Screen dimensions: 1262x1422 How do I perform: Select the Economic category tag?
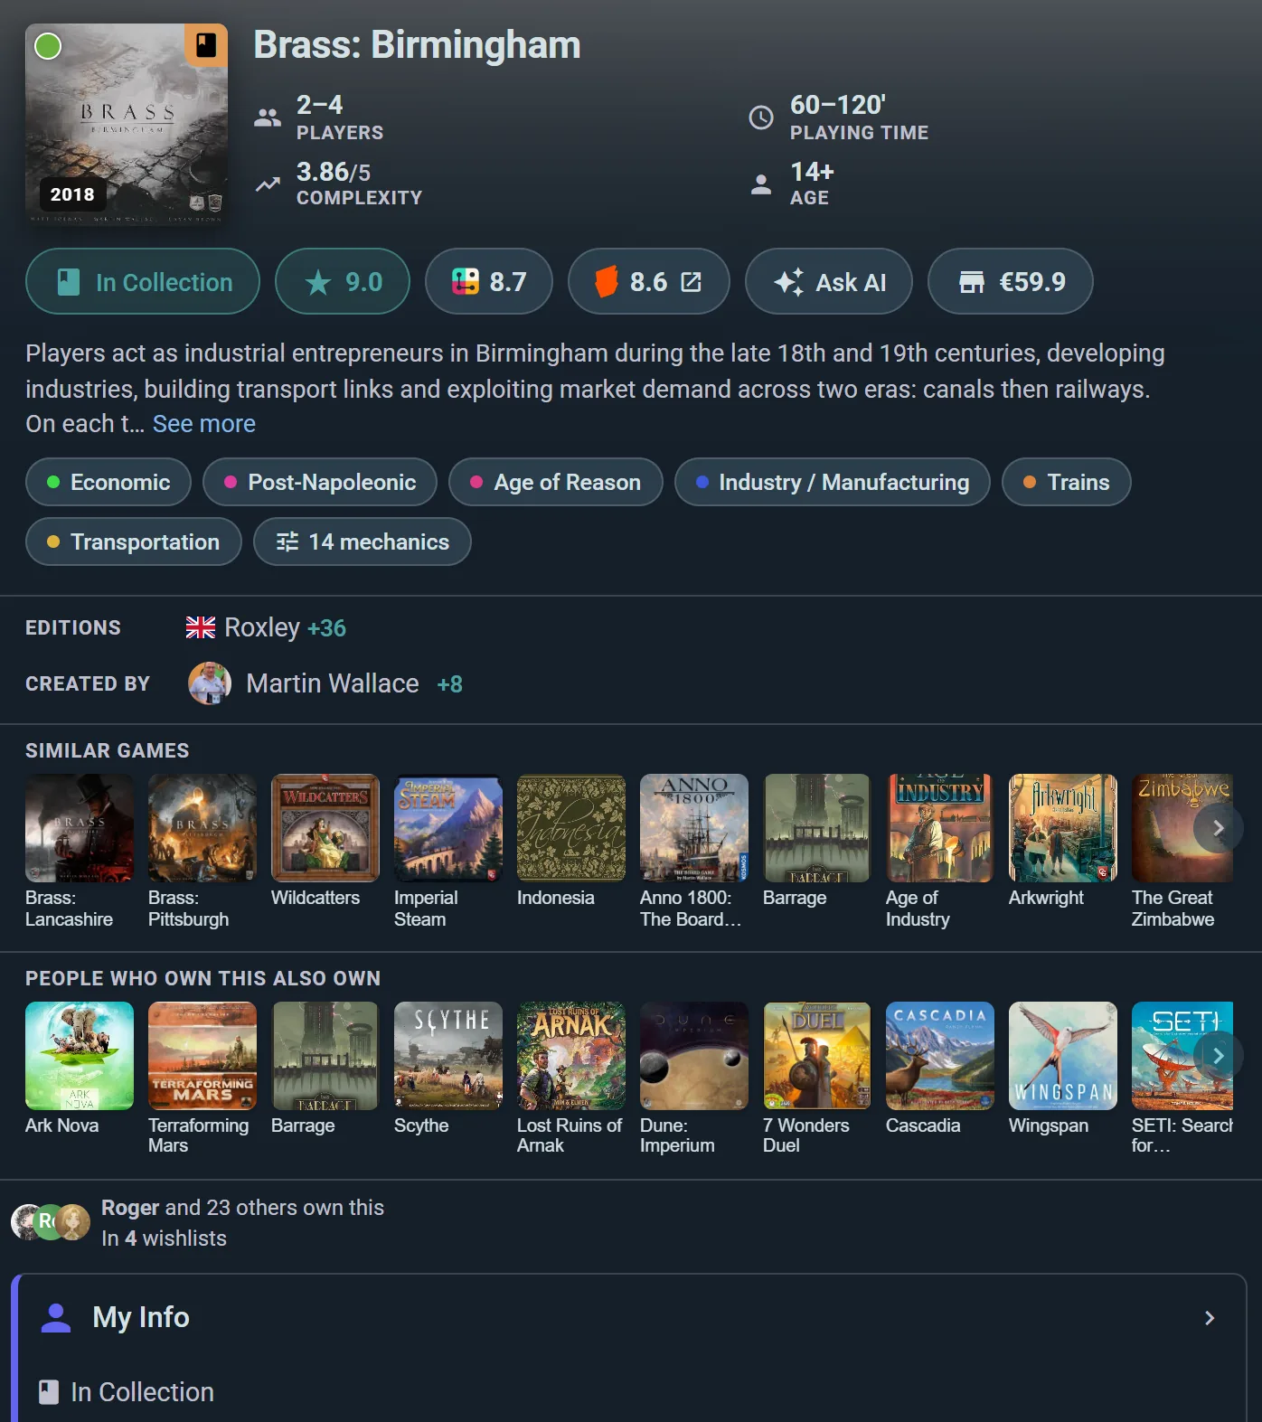coord(108,482)
